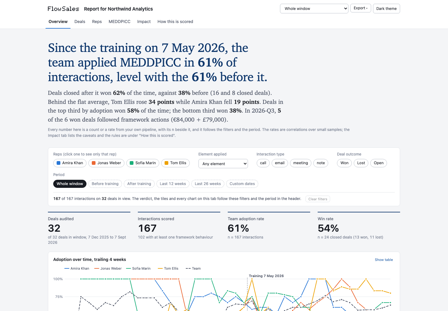Click the Show table link
Screen dimensions: 448x311
click(x=384, y=260)
